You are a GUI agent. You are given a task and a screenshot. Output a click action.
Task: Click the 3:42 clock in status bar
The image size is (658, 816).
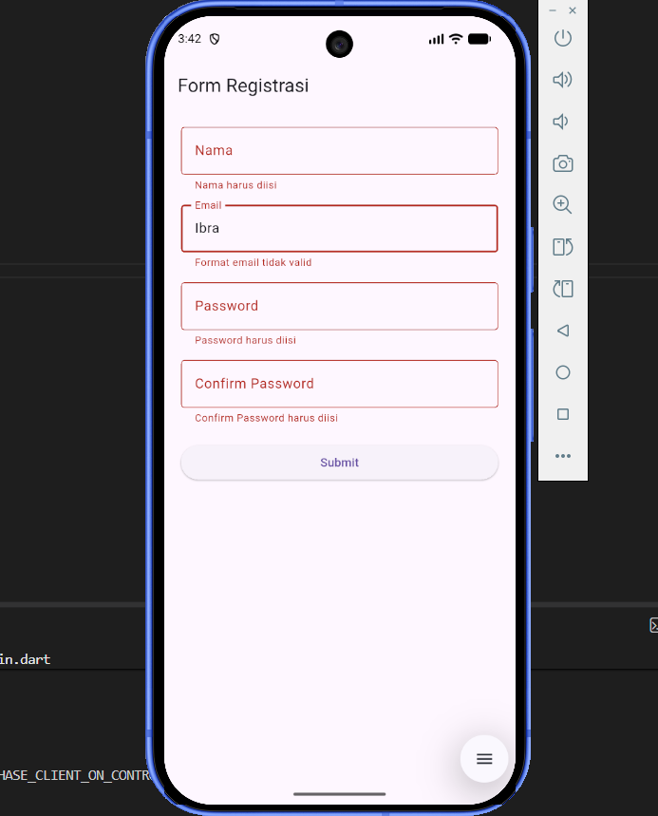pos(189,39)
